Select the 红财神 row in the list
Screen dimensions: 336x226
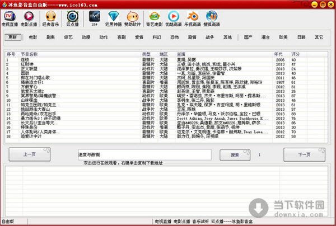(26, 64)
